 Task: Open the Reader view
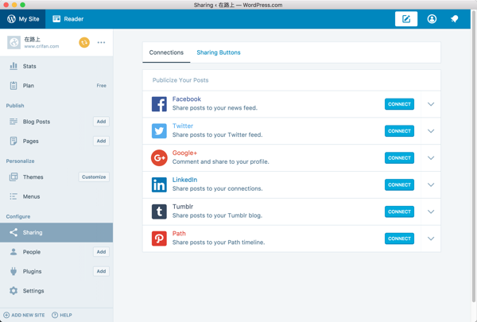pyautogui.click(x=68, y=19)
